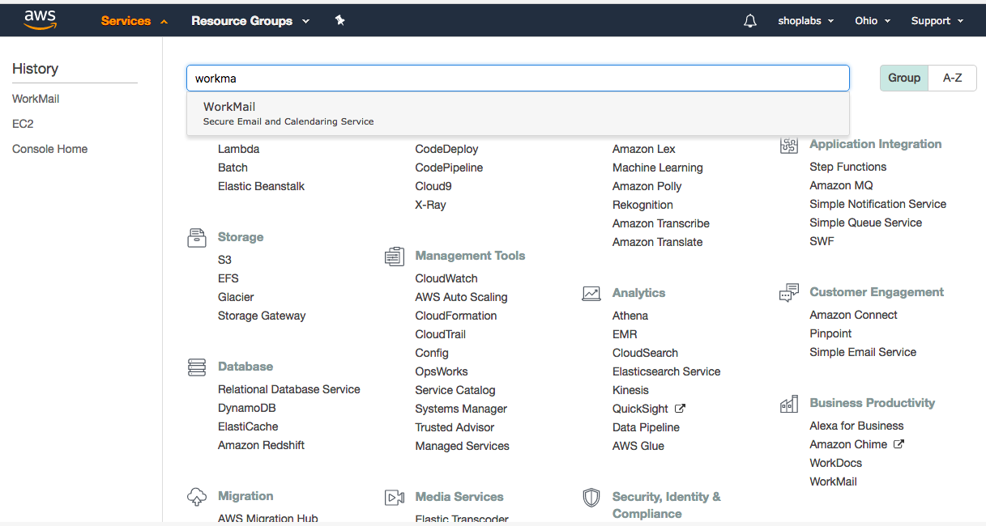The image size is (986, 526).
Task: Click the Security shield icon
Action: click(591, 497)
